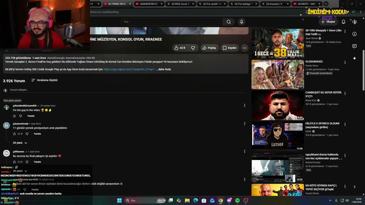
Task: Open the VLOGUMSUE2 video thumbnail
Action: [277, 74]
